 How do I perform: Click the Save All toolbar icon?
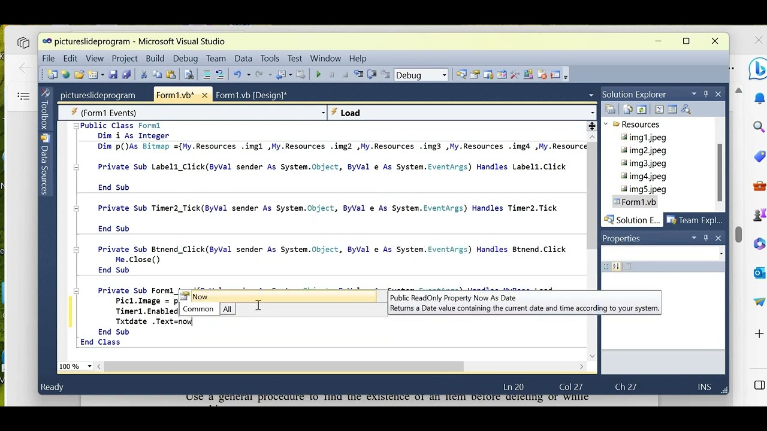coord(126,75)
